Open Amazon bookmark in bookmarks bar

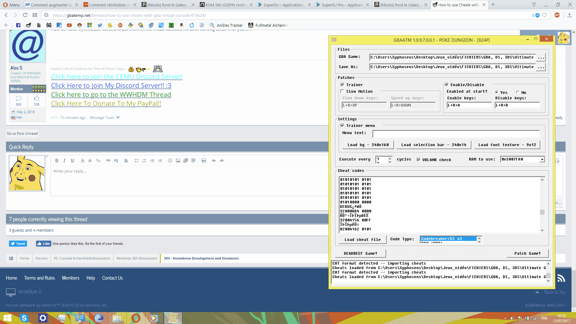coord(181,25)
